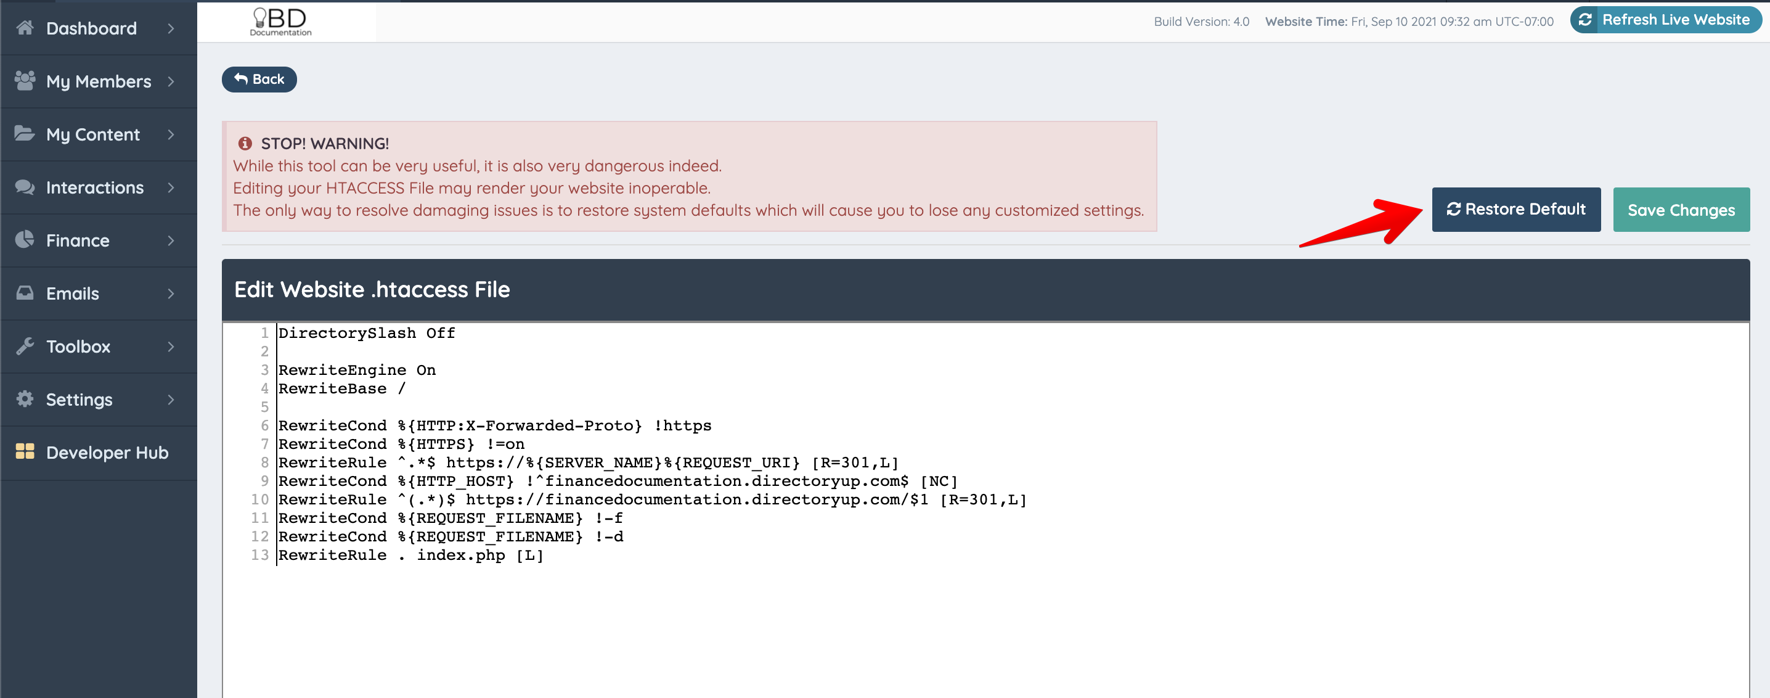Image resolution: width=1770 pixels, height=698 pixels.
Task: Click the Emails inbox icon
Action: [25, 293]
